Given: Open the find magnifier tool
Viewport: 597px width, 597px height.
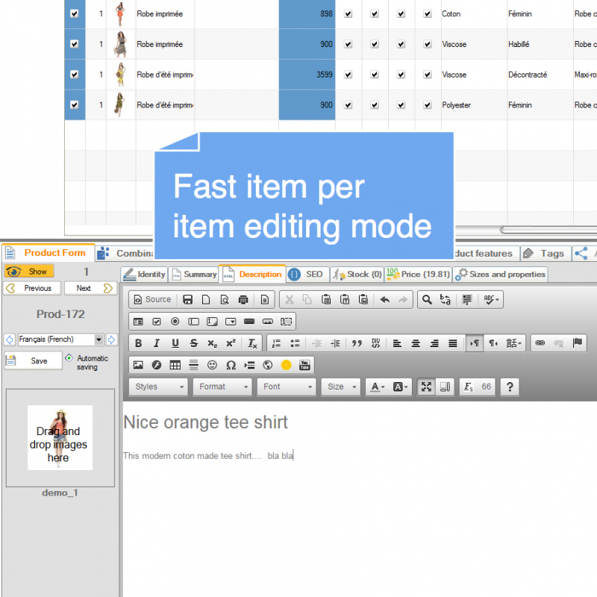Looking at the screenshot, I should 426,299.
